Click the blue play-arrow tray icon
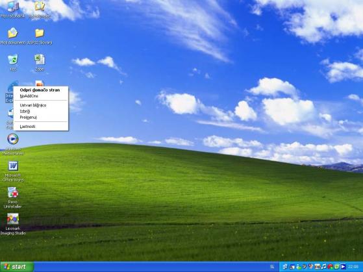The width and height of the screenshot is (363, 272). pyautogui.click(x=344, y=267)
